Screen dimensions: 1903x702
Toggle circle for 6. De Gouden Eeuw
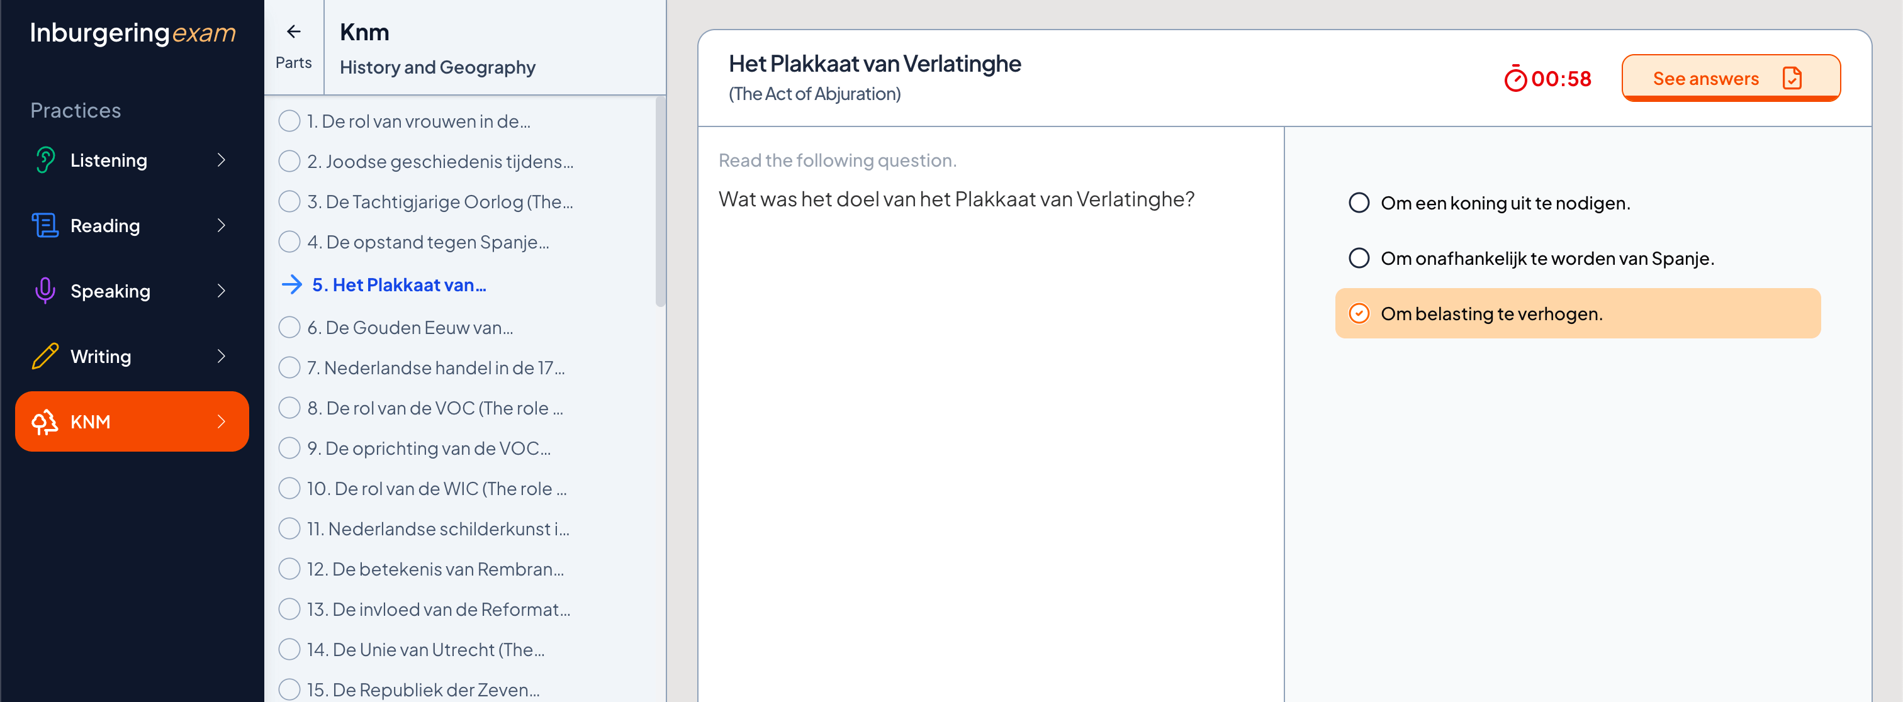coord(289,327)
